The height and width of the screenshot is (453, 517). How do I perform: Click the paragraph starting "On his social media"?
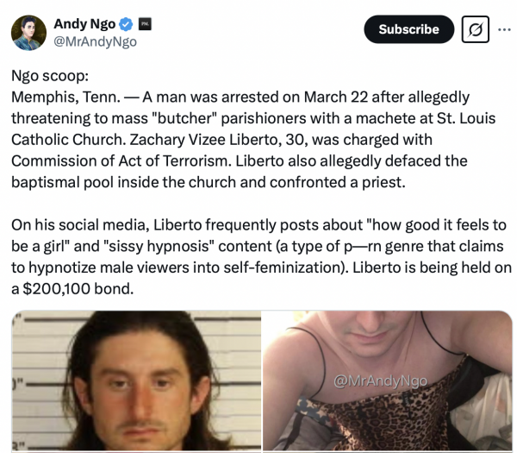point(261,257)
